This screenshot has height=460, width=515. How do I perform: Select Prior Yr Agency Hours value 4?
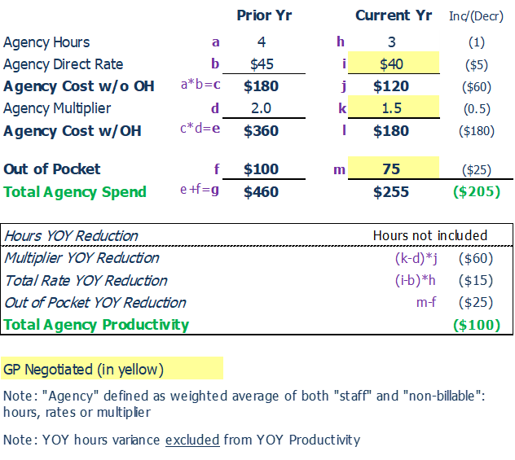(x=262, y=42)
